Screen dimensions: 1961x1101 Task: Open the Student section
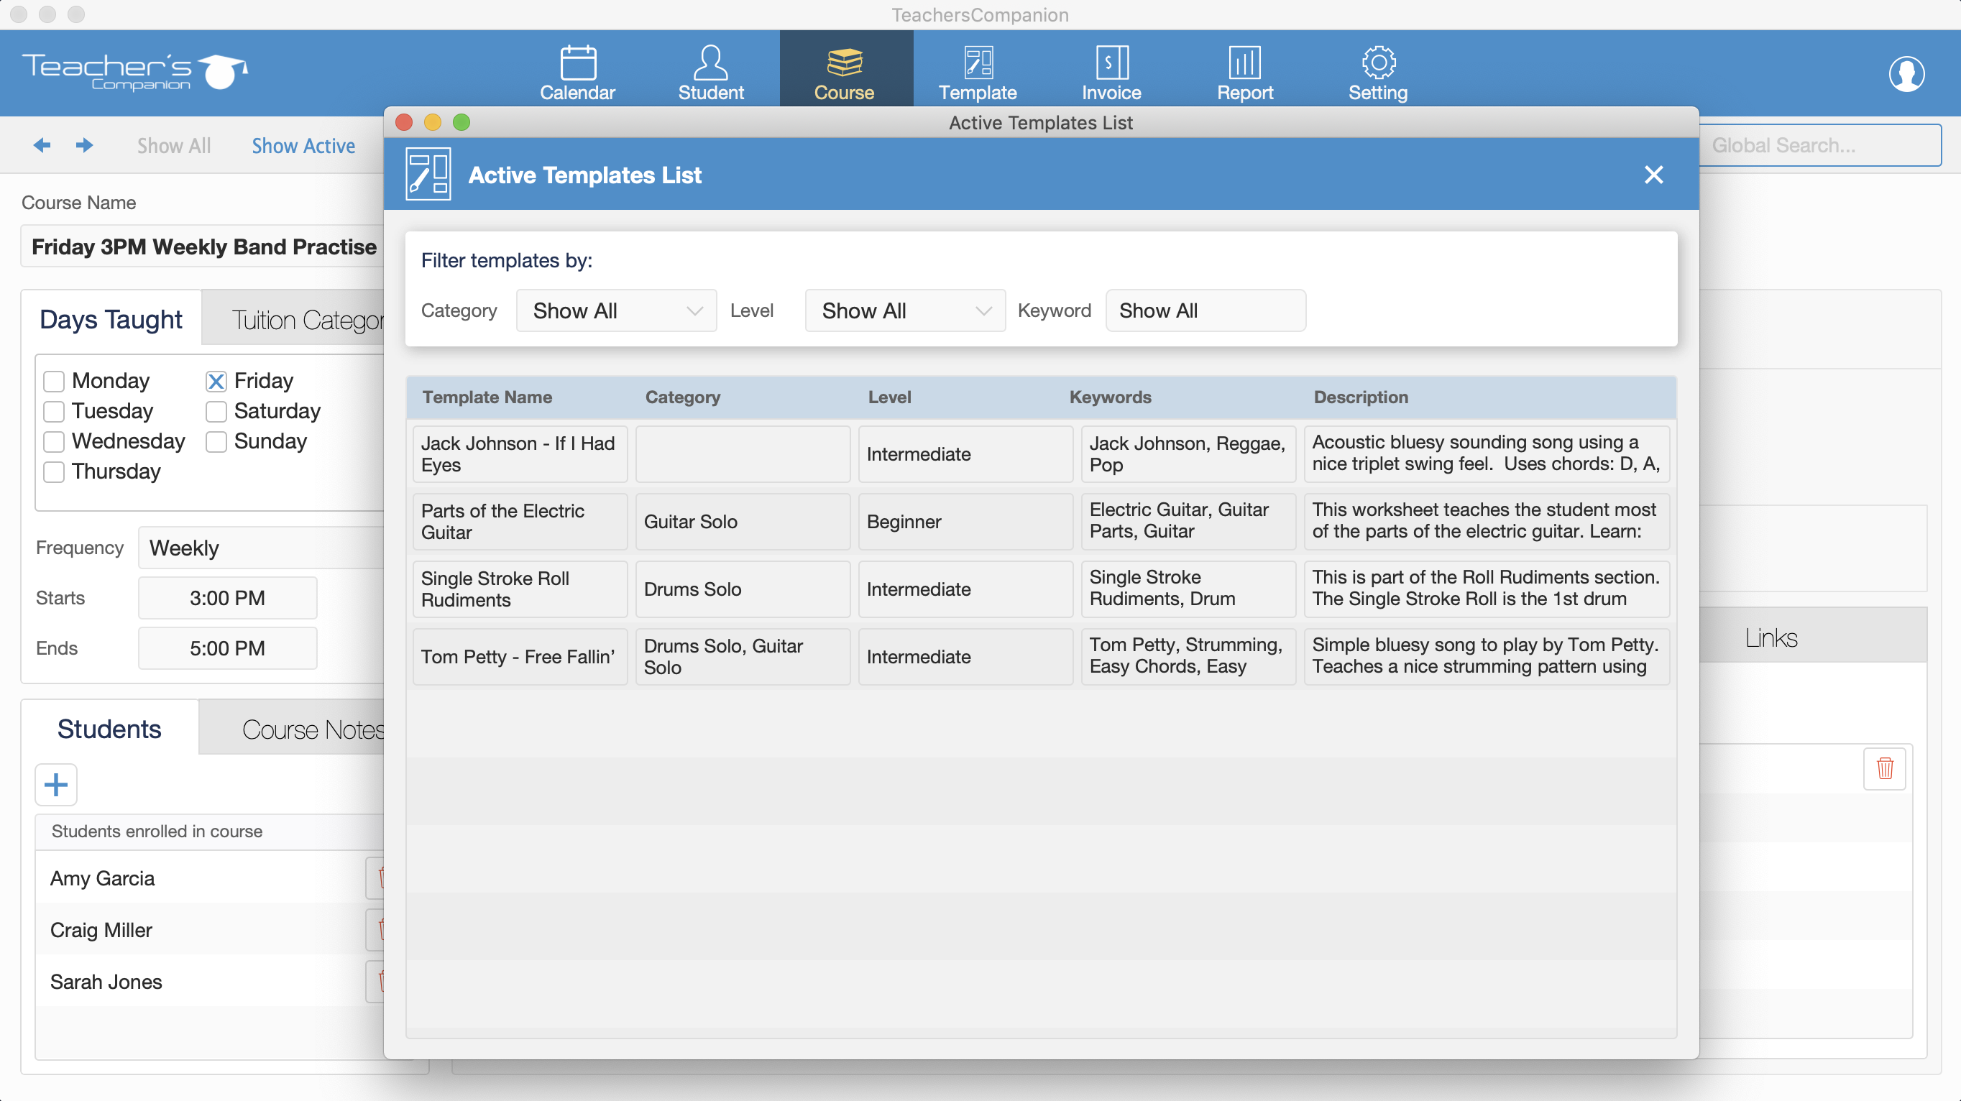[710, 73]
